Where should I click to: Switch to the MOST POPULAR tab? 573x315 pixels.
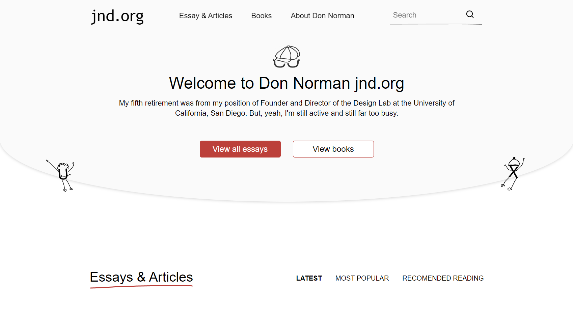[362, 278]
